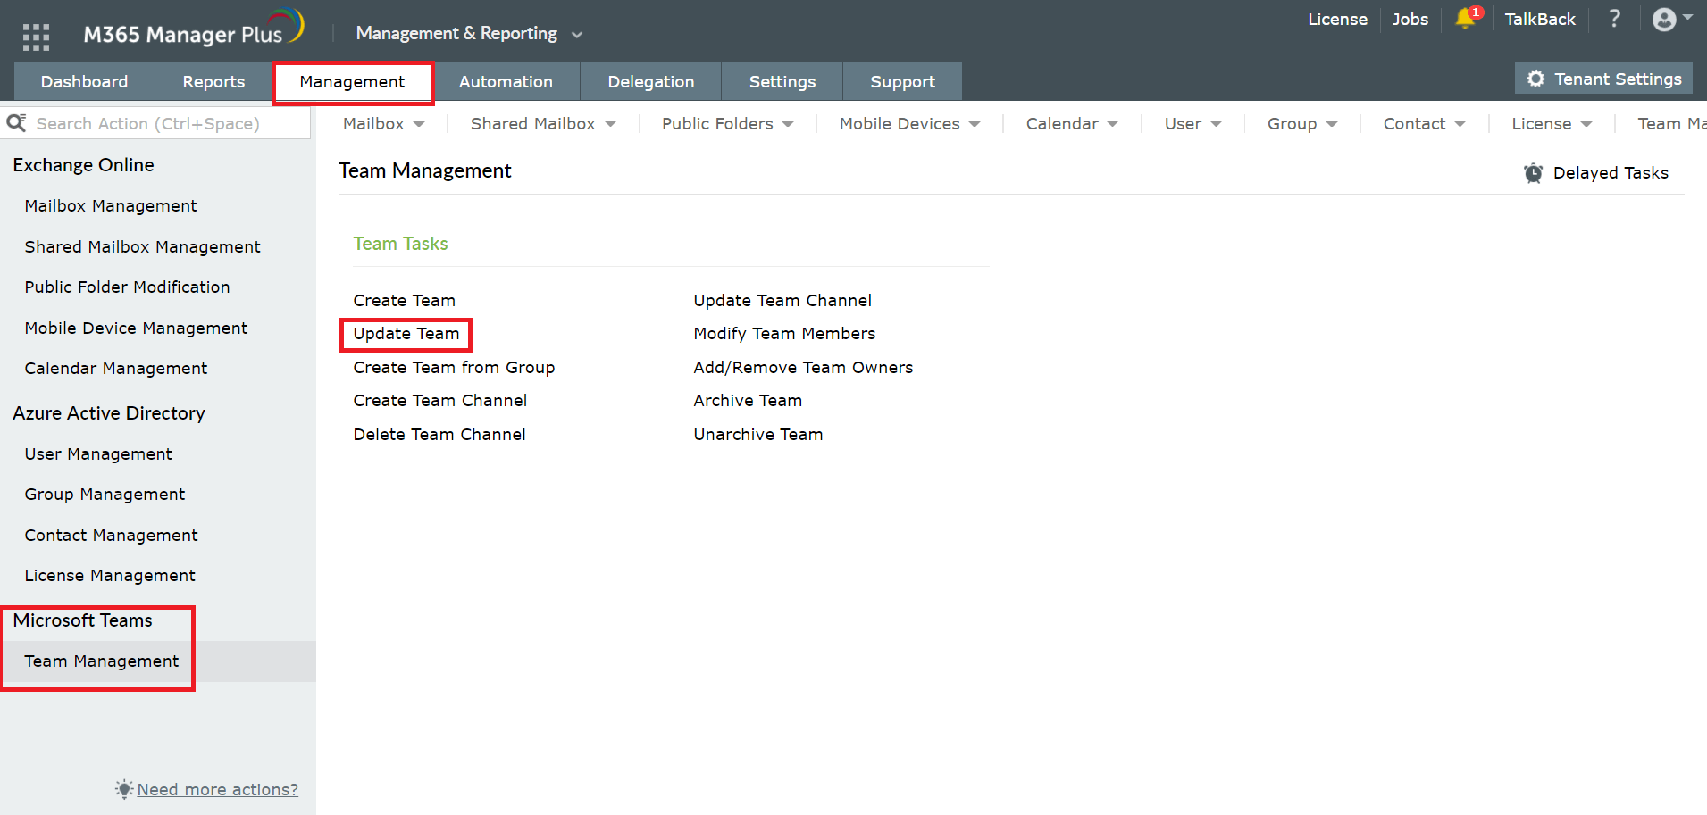Open the Update Team Channel task
This screenshot has width=1707, height=815.
click(782, 301)
